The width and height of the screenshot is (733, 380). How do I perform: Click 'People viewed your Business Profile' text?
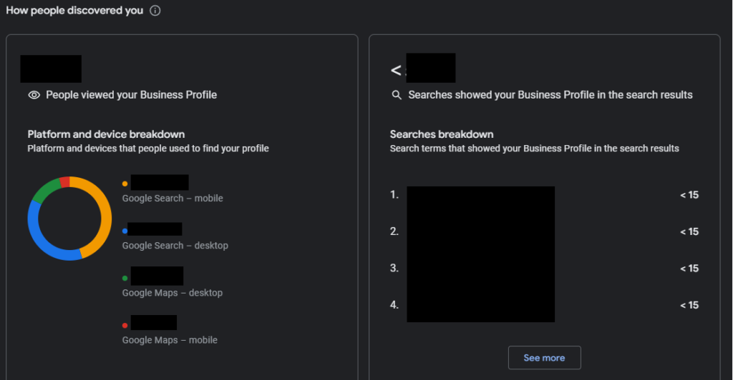(132, 95)
